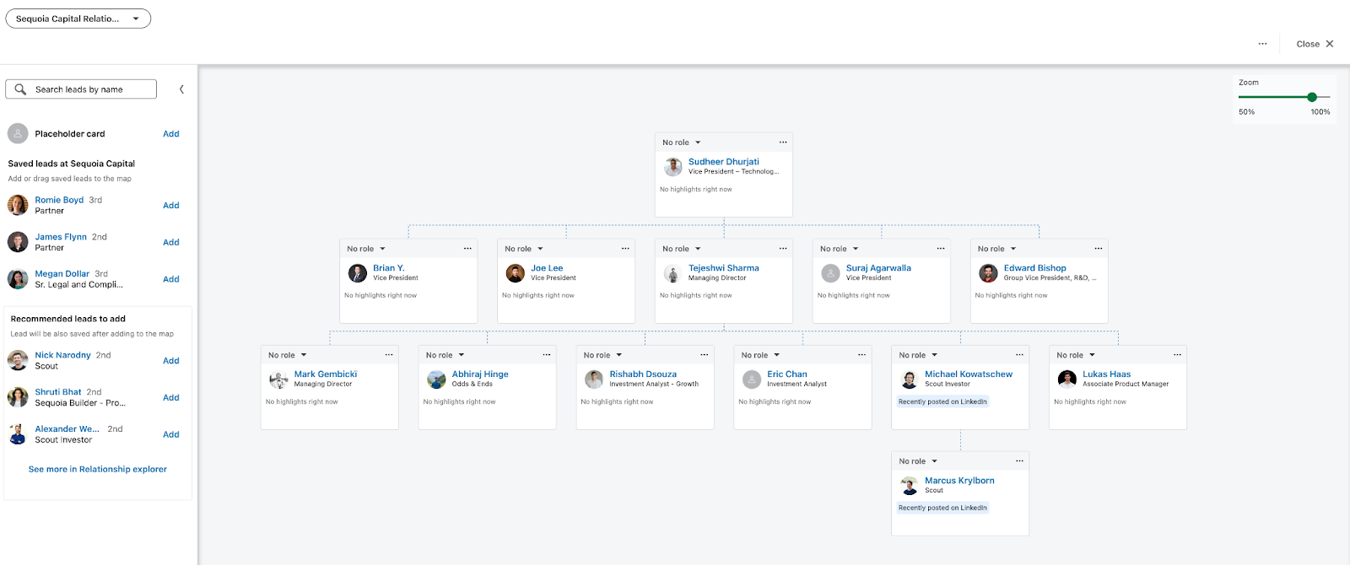Click the 50% zoom label
This screenshot has width=1350, height=565.
pos(1246,112)
